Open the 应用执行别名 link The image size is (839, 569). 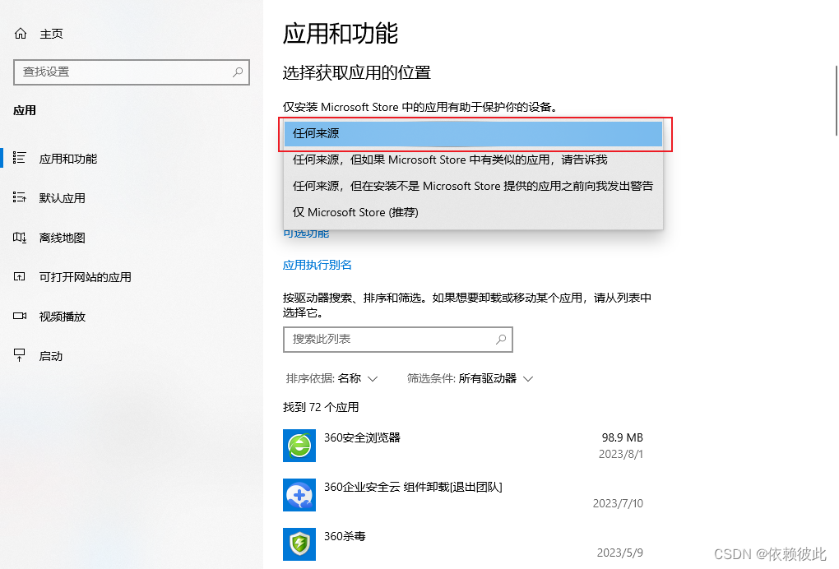click(318, 265)
